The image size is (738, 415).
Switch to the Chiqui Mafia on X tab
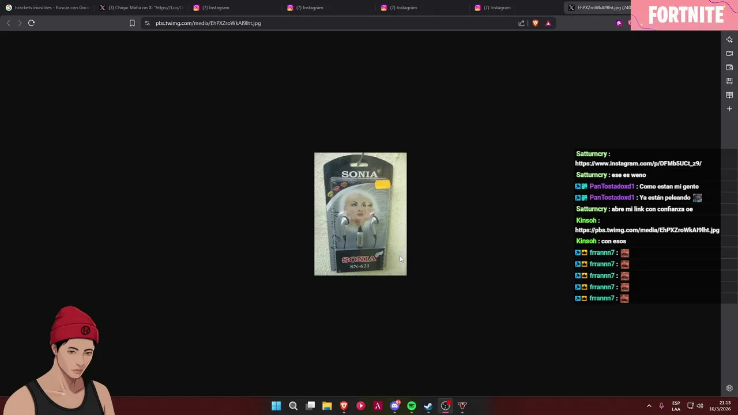pyautogui.click(x=141, y=7)
